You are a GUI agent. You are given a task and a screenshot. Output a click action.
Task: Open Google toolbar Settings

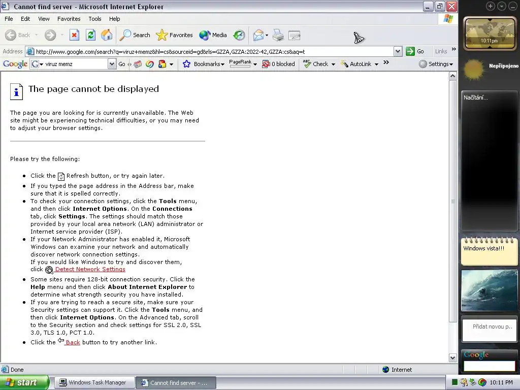[436, 64]
